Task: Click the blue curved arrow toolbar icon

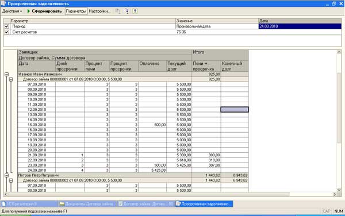Action: (x=126, y=11)
